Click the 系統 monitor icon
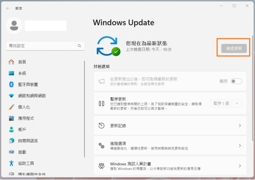Viewport: 255px width, 180px height. click(11, 73)
